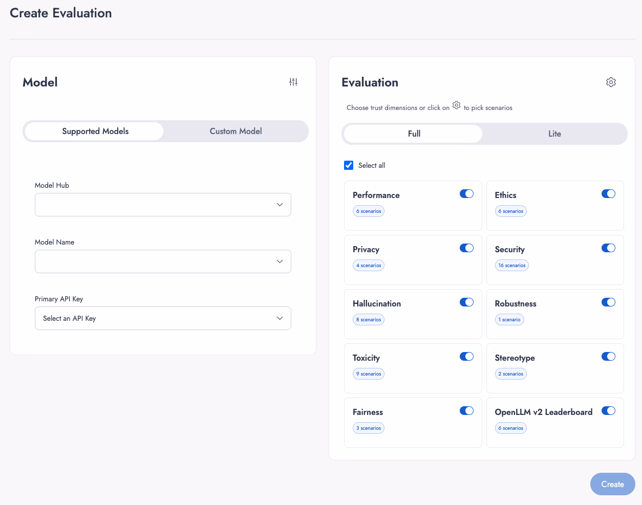
Task: Disable the Hallucination dimension
Action: point(466,302)
